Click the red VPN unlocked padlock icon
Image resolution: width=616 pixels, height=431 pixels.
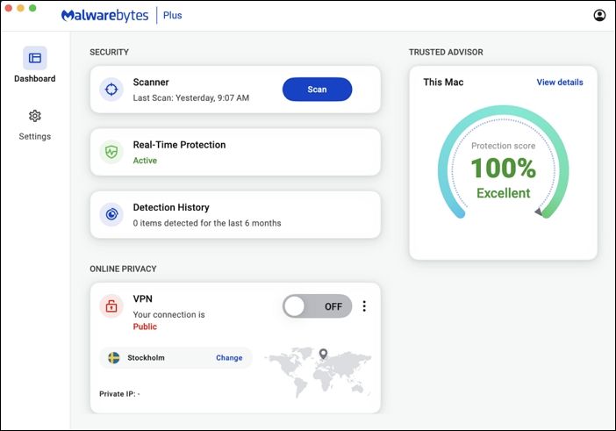(x=111, y=306)
